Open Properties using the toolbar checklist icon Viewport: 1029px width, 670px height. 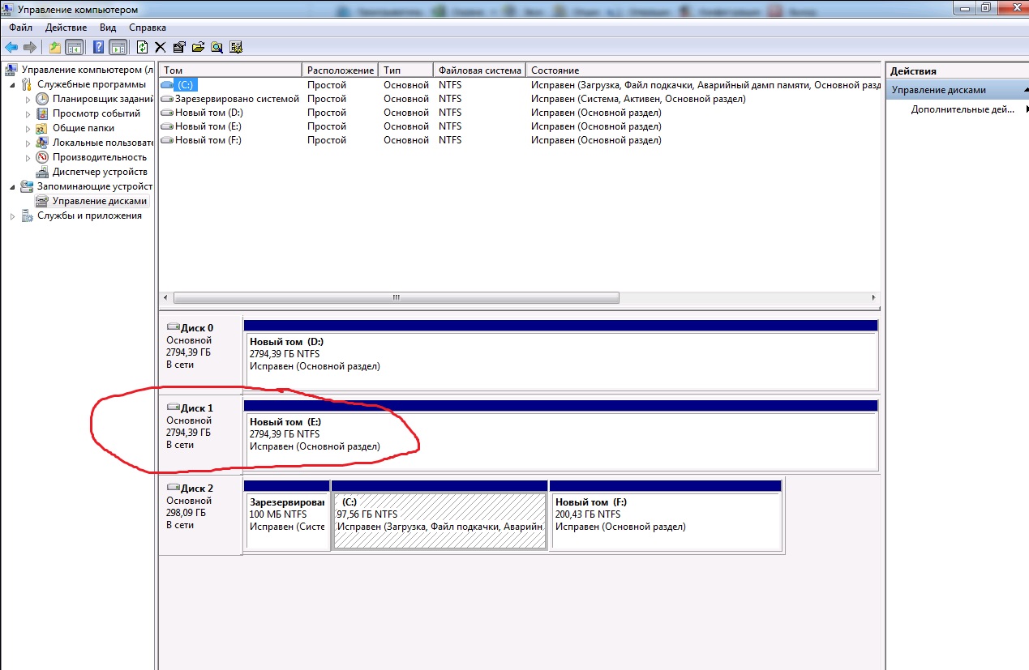(179, 47)
